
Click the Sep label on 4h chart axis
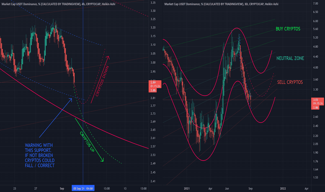(x=62, y=189)
